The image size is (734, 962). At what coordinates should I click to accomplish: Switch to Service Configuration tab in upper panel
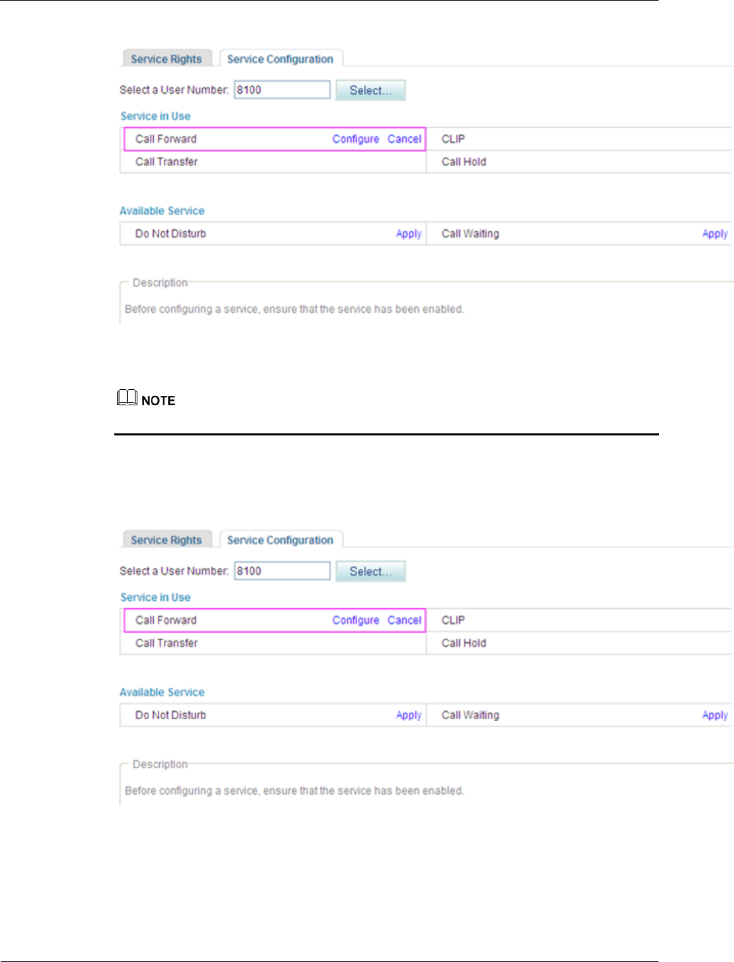pyautogui.click(x=280, y=59)
